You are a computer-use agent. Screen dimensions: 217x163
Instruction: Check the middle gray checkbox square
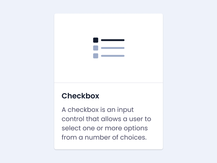[x=95, y=48]
